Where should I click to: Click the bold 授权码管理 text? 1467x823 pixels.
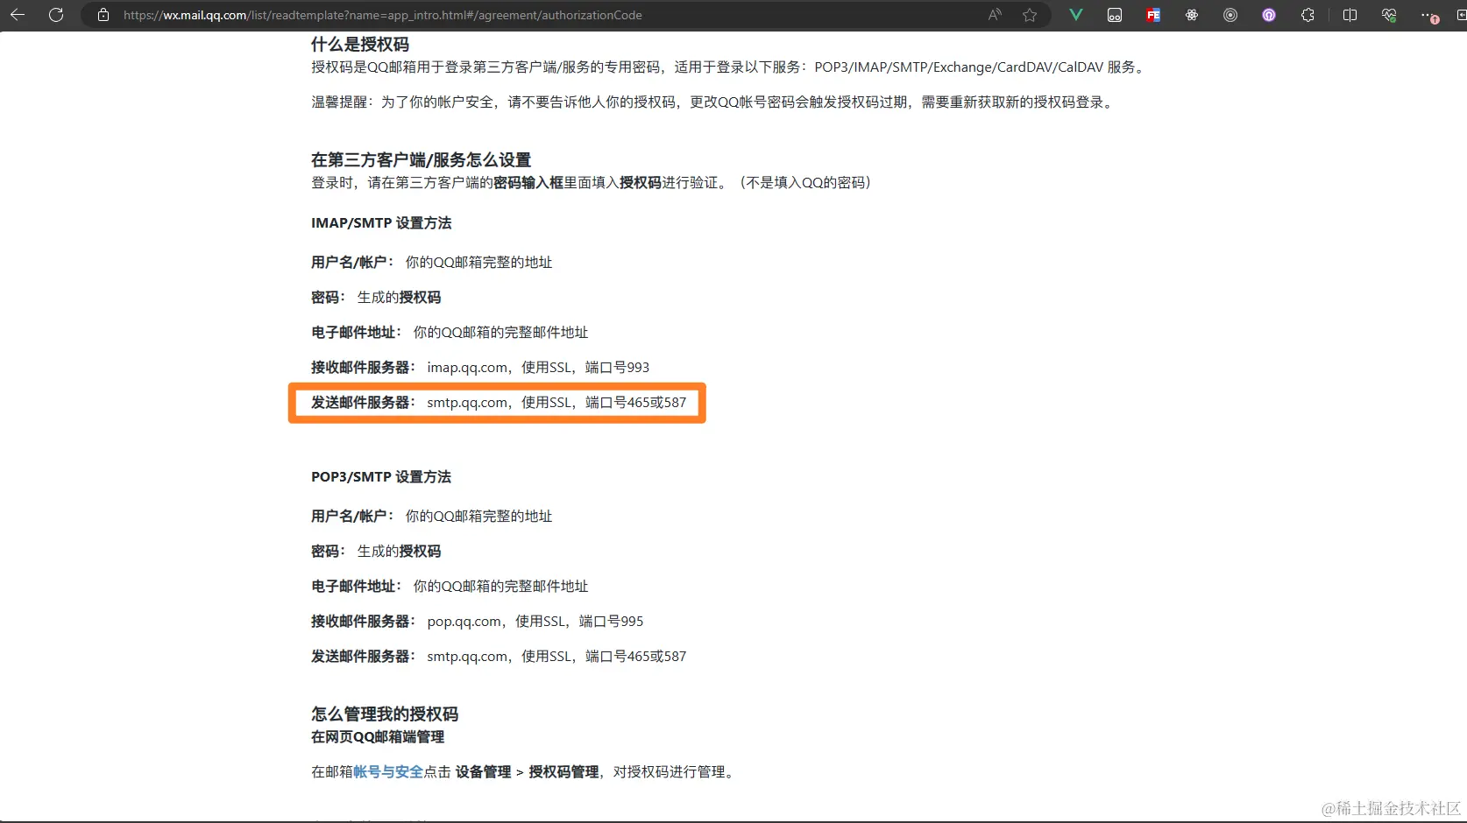tap(563, 771)
